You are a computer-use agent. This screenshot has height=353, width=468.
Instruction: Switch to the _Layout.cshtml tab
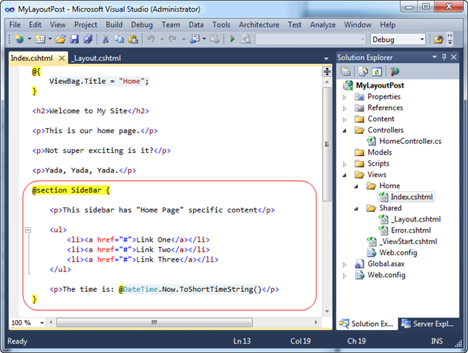click(x=96, y=58)
